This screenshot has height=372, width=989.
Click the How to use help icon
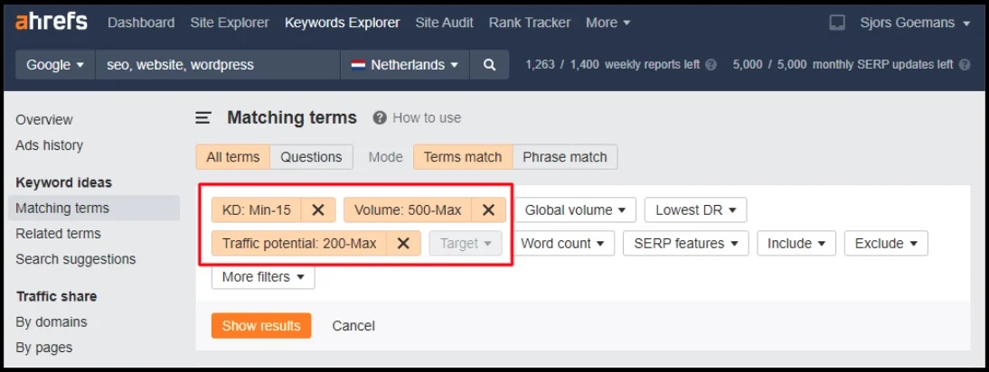tap(379, 117)
